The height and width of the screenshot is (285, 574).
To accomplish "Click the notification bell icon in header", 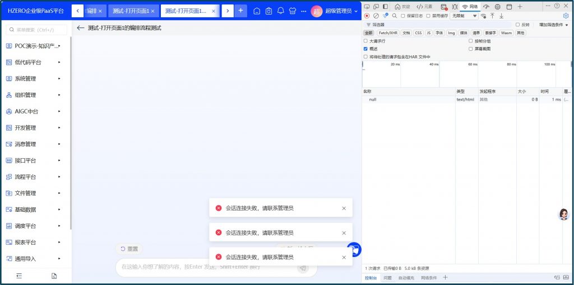I will (x=280, y=11).
